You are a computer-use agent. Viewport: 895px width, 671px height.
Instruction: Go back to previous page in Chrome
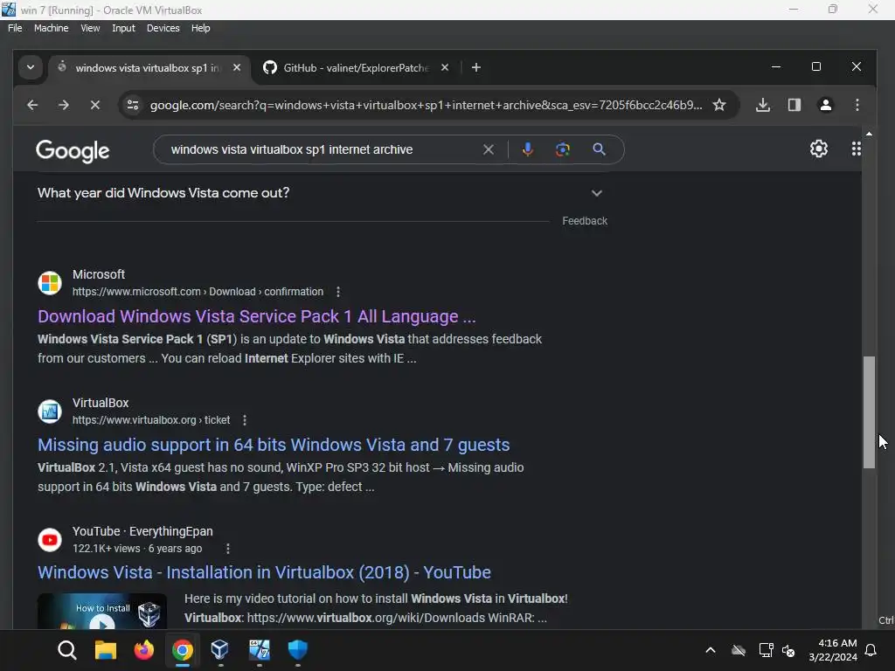pos(32,105)
